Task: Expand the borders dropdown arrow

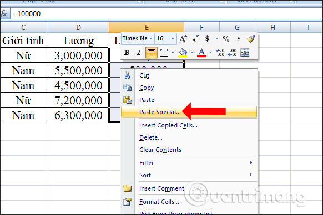Action: tap(173, 53)
